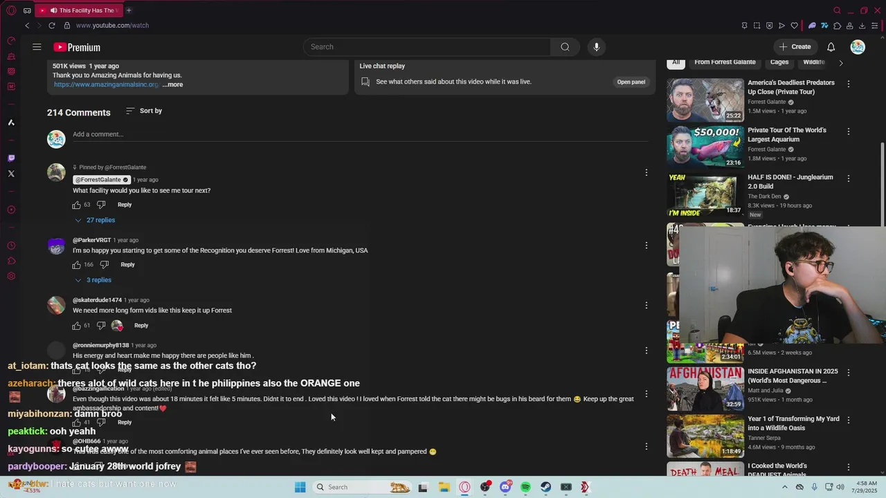Dislike the ParkerVRGT comment
This screenshot has width=886, height=498.
(x=105, y=265)
